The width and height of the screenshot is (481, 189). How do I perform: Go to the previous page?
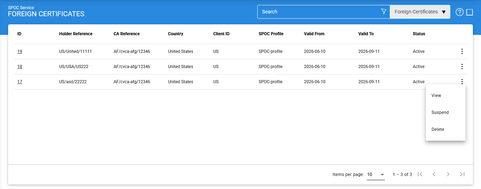click(434, 174)
